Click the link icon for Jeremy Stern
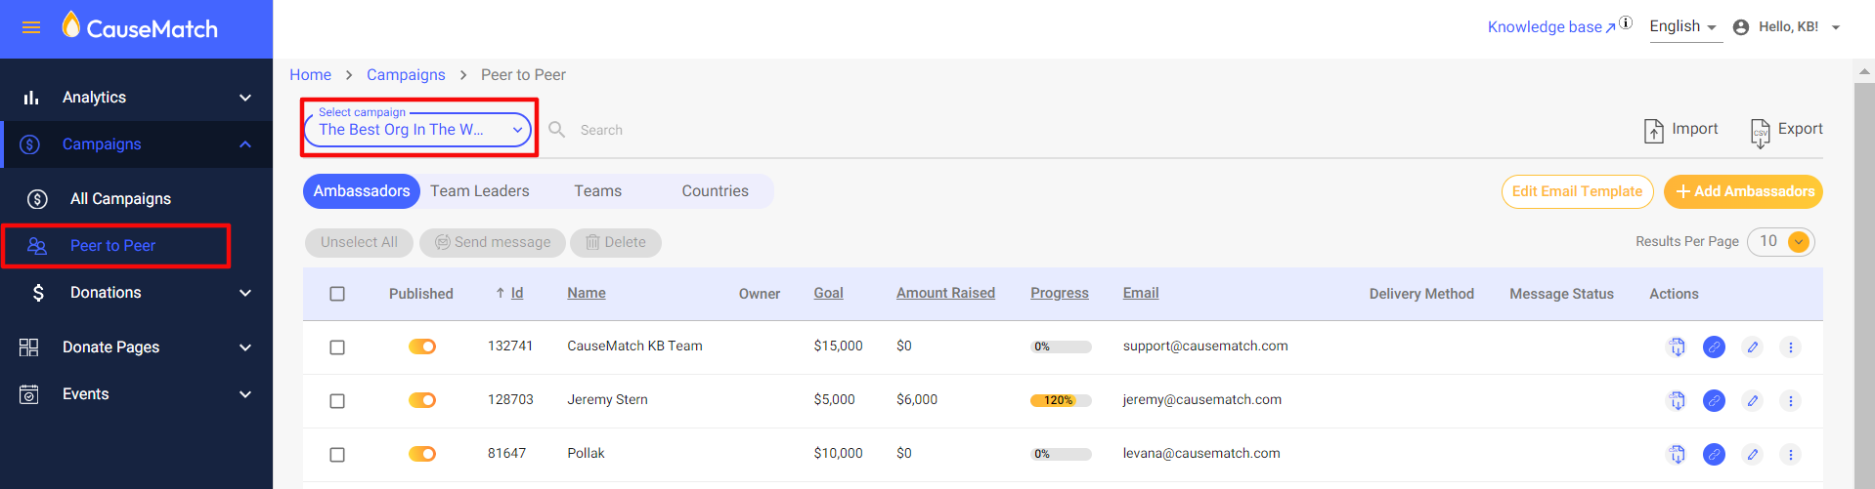This screenshot has height=489, width=1875. click(1714, 400)
